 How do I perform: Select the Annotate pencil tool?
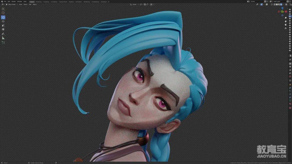pyautogui.click(x=3, y=34)
